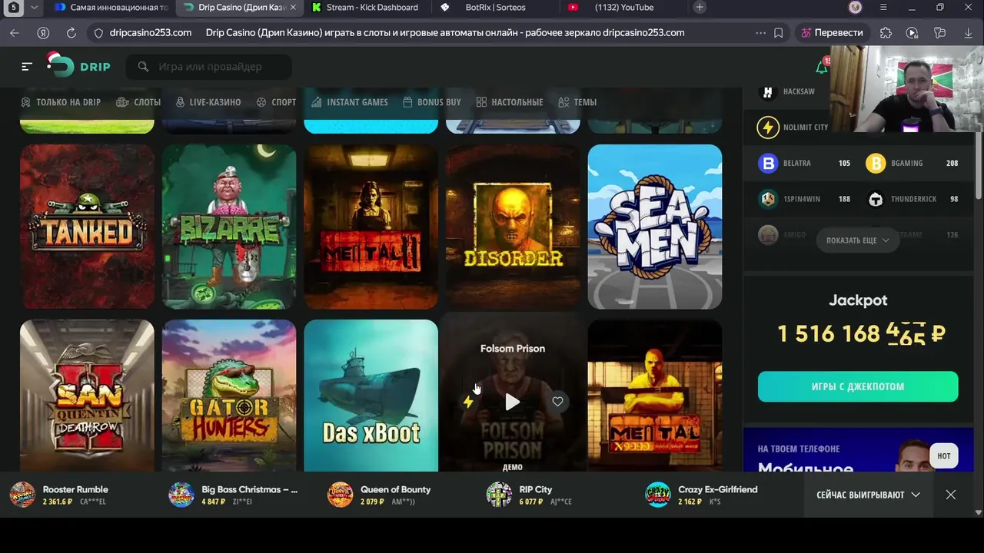Open the Instant Games category
This screenshot has height=553, width=984.
pyautogui.click(x=349, y=102)
